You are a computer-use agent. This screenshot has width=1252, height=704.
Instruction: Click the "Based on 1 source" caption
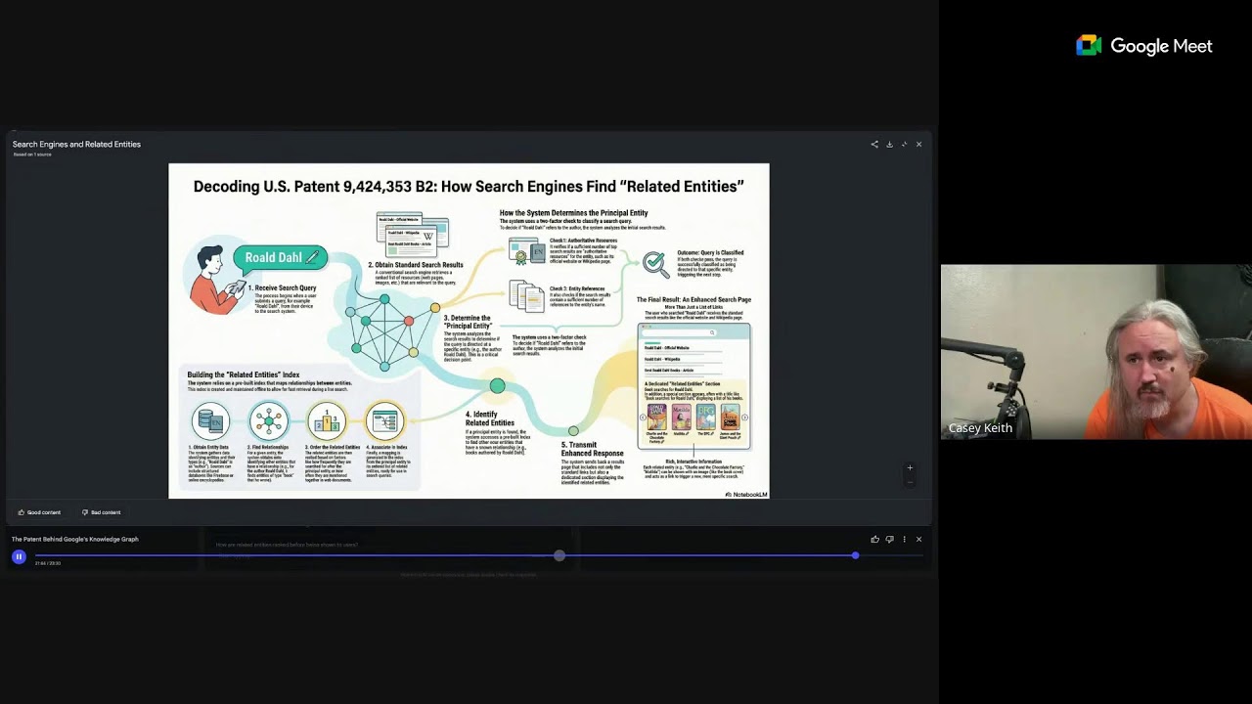click(32, 154)
